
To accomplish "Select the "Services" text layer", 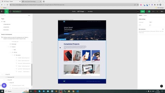I will pyautogui.click(x=24, y=63).
